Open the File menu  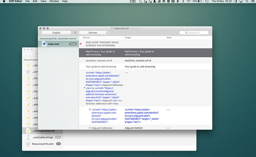tap(27, 1)
